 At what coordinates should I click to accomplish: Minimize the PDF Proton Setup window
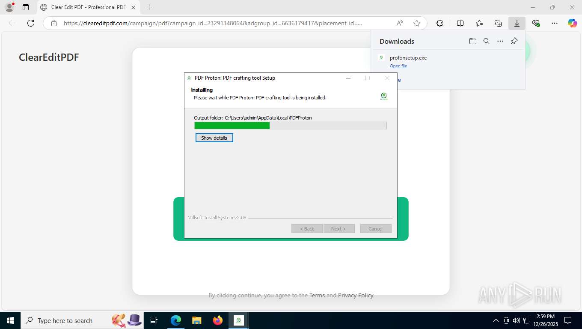[x=348, y=78]
